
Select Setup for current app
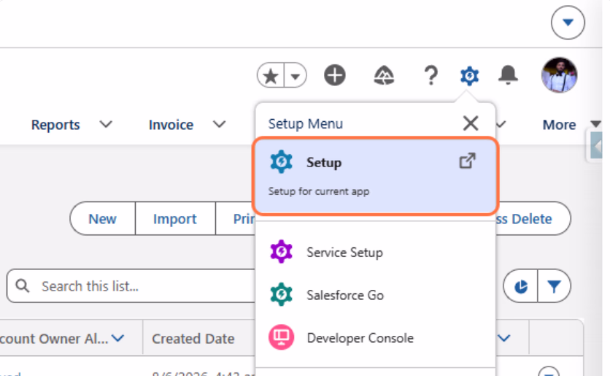click(x=376, y=175)
